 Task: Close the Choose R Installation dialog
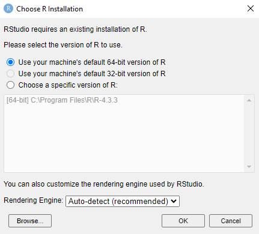(x=251, y=8)
